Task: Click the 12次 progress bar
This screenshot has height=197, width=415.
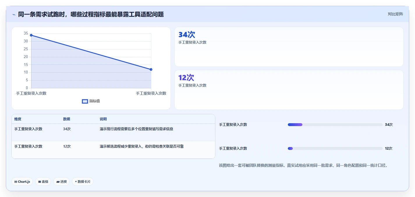Action: coord(335,148)
